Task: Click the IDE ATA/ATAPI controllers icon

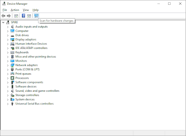Action: 12,48
